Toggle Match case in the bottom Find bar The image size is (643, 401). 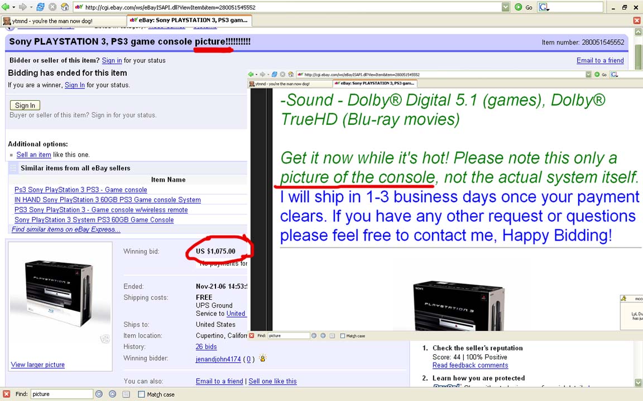pos(141,394)
